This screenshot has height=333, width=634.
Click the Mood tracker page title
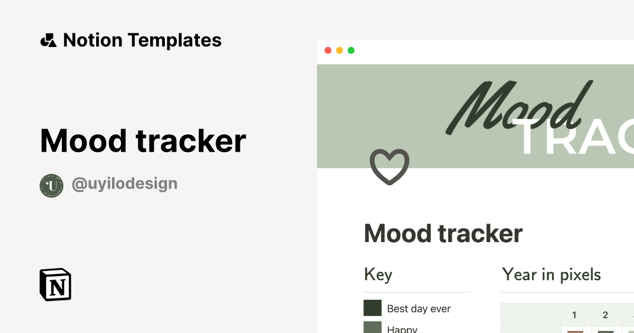443,233
